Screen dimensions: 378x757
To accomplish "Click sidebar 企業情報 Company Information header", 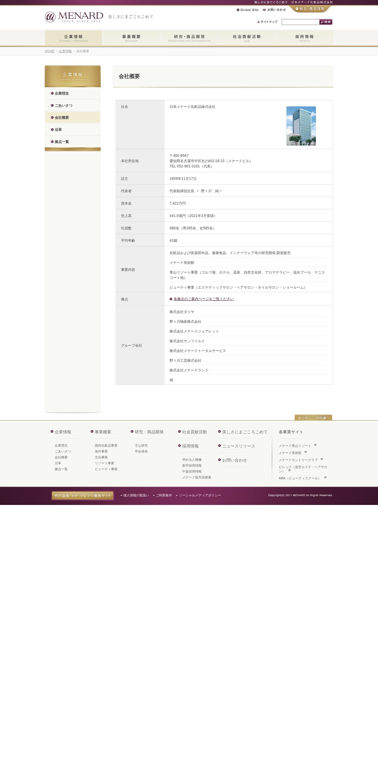I will click(x=73, y=76).
